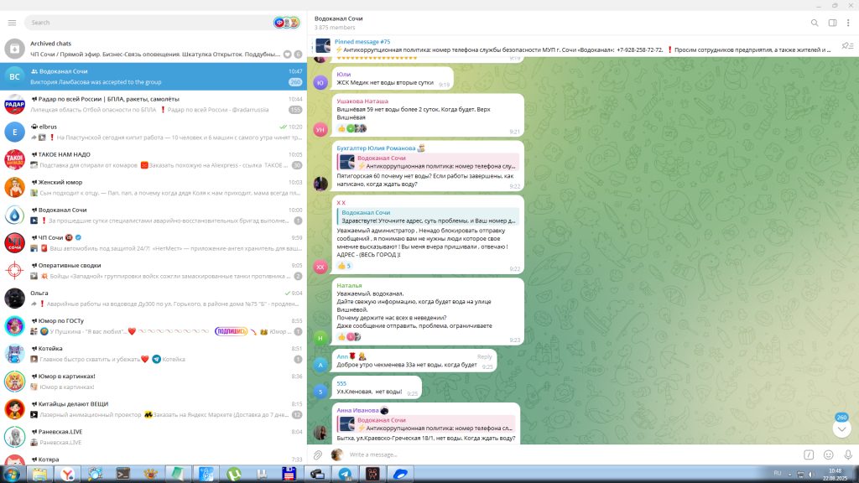Jump to bottom with scroll-down arrow button

click(841, 428)
